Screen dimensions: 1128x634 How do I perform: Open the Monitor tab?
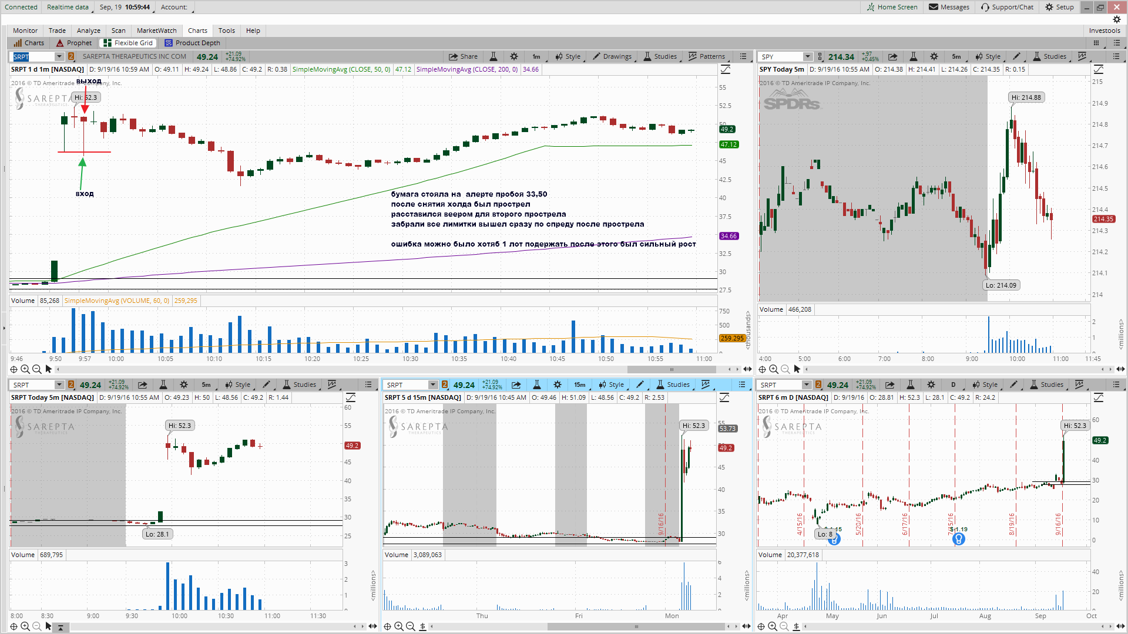[x=25, y=31]
